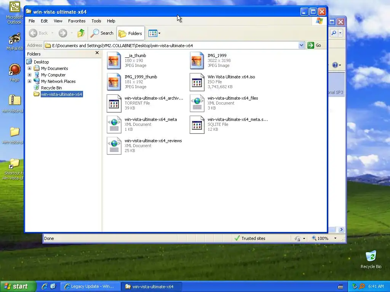Open the Help menu
The width and height of the screenshot is (390, 292).
[111, 21]
